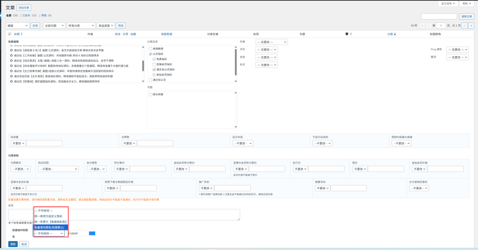Remove the 【财富线】 post from bulk edit

11,81
